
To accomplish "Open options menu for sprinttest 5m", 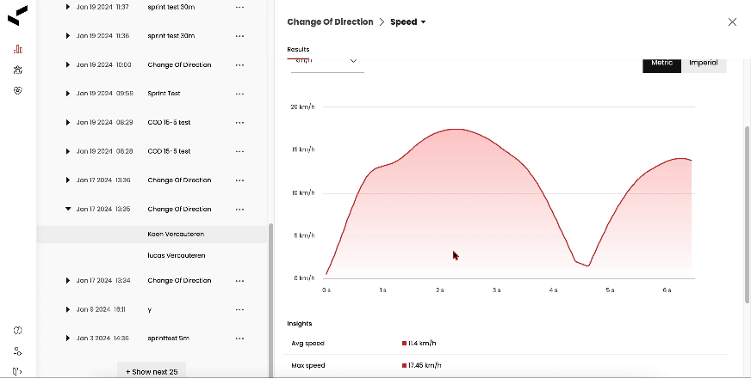I will point(239,338).
